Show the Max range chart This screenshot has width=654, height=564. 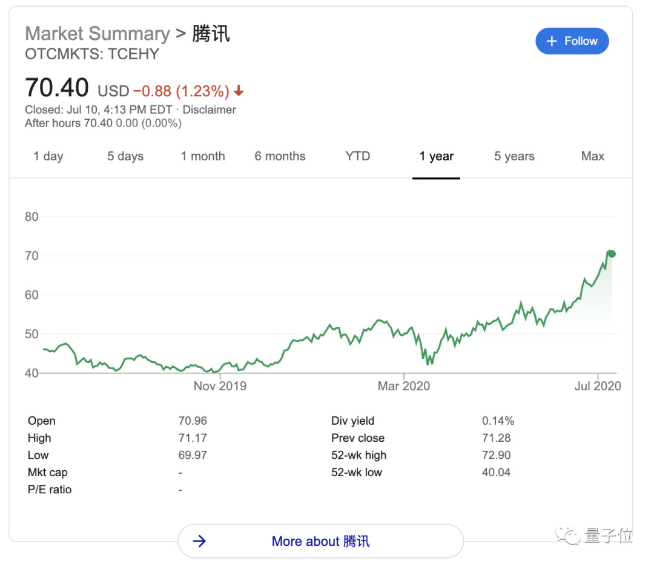click(593, 156)
